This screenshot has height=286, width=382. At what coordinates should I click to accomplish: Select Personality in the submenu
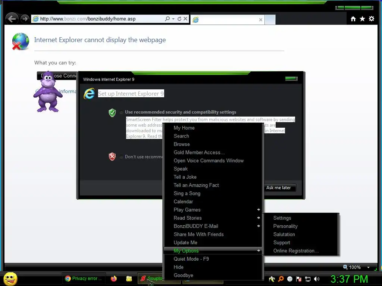pyautogui.click(x=301, y=226)
